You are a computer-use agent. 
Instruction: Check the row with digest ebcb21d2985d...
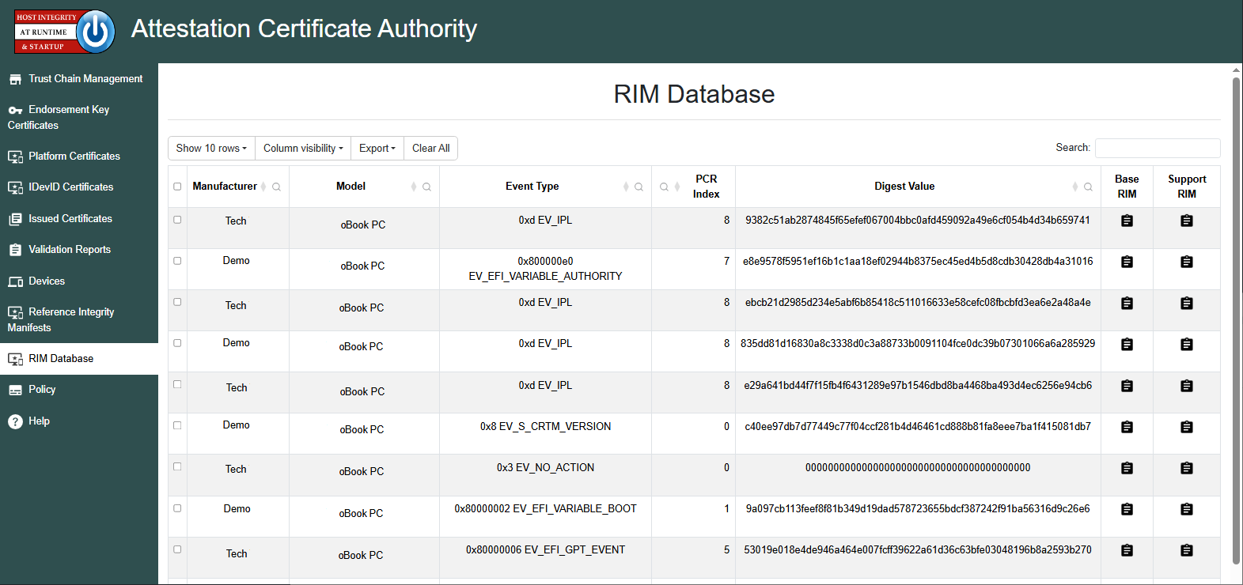click(177, 302)
